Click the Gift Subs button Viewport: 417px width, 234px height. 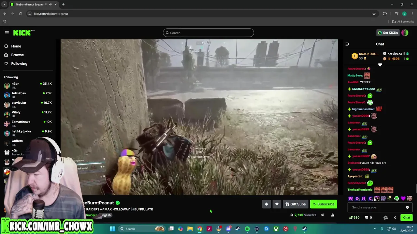click(x=295, y=204)
